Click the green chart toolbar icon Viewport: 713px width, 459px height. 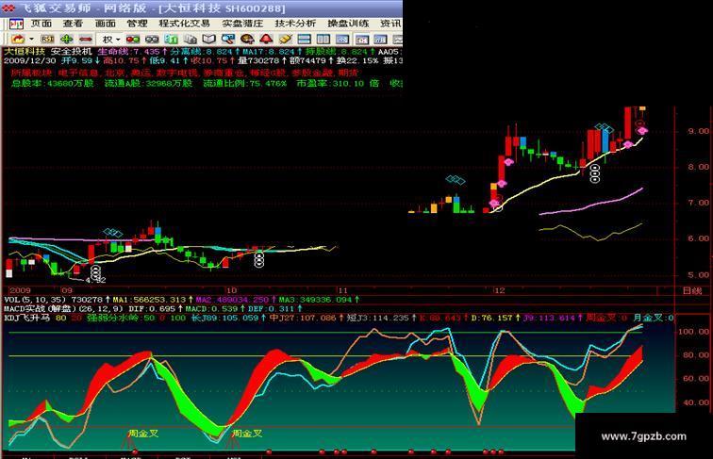click(x=171, y=40)
